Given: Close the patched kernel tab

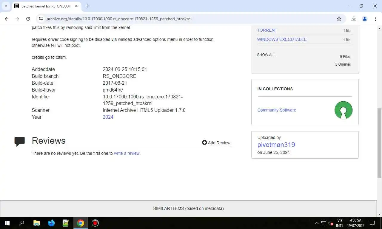Looking at the screenshot, I should point(76,6).
